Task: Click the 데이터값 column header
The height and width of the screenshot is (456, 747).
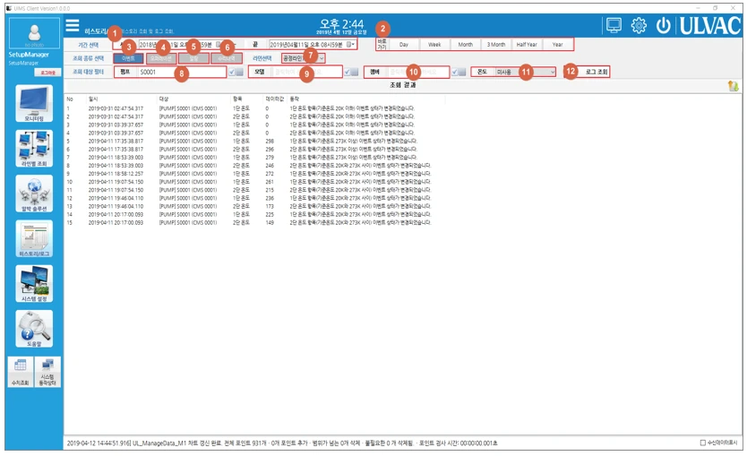Action: pyautogui.click(x=274, y=99)
